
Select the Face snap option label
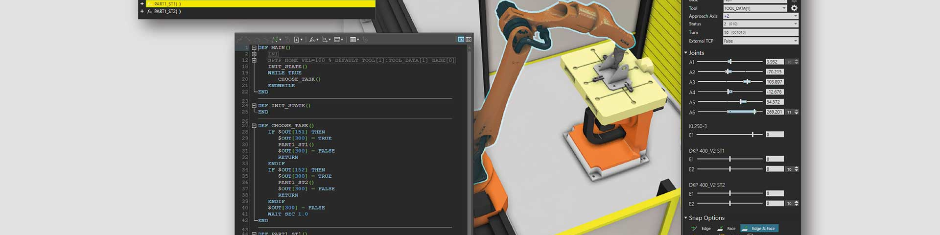731,229
